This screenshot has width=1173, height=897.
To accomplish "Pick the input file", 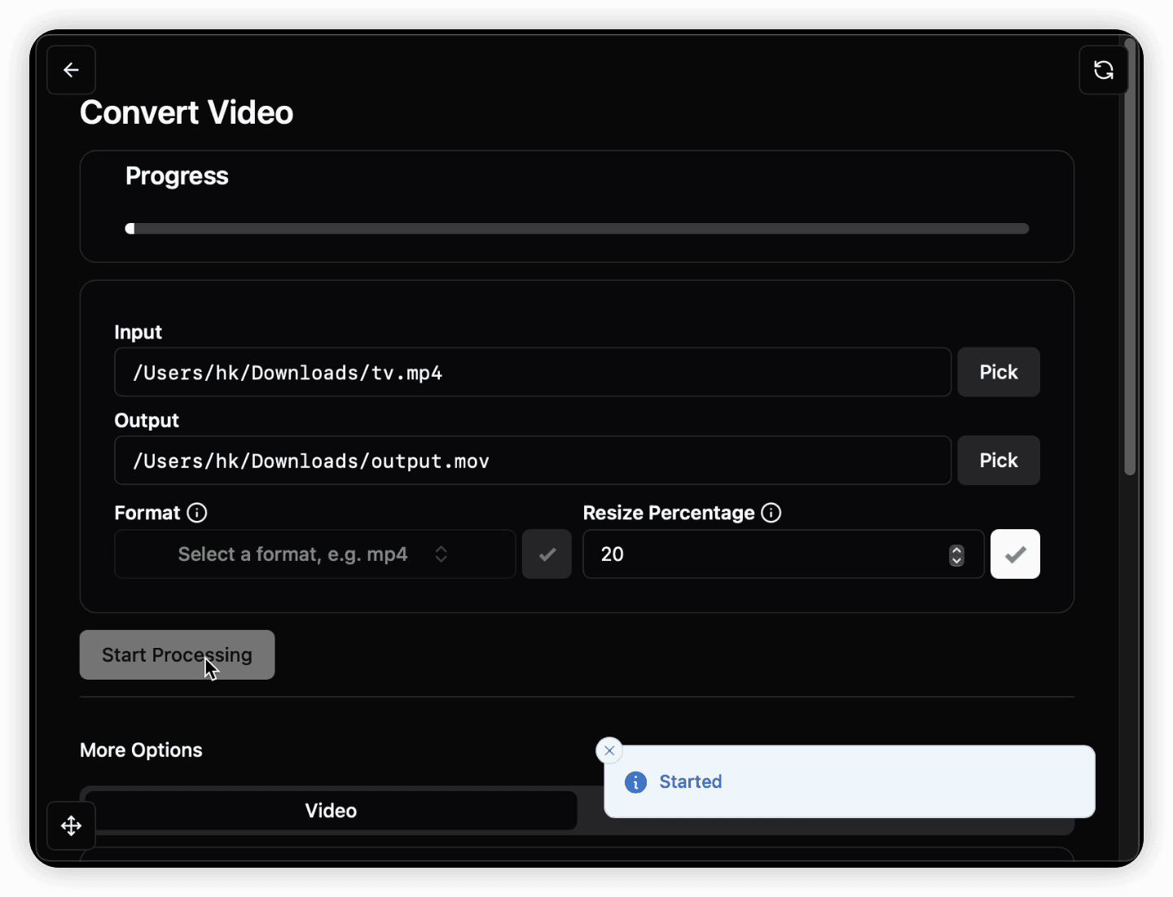I will (998, 372).
